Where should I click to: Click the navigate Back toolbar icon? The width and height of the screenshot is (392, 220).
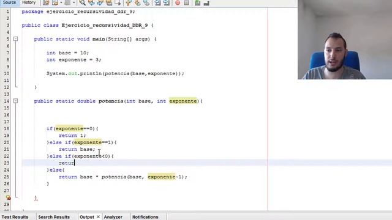(x=55, y=2)
